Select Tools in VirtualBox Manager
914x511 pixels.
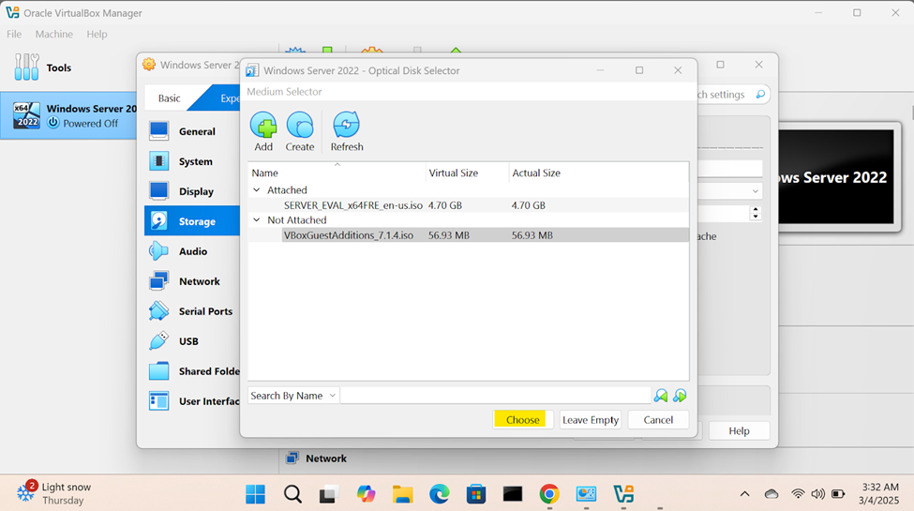pos(43,68)
